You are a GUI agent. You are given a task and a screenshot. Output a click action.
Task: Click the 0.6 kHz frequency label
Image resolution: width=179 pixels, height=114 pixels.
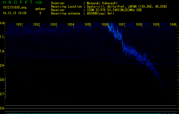pyautogui.click(x=3, y=108)
